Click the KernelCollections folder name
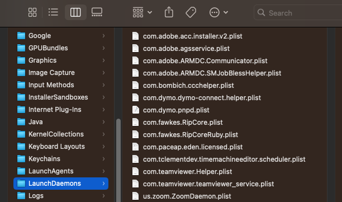Screen dimensions: 342x202 point(56,134)
